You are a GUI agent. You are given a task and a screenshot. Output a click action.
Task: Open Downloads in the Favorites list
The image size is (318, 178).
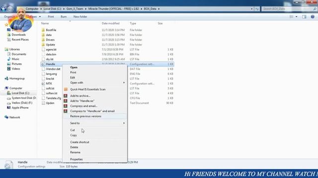click(18, 35)
